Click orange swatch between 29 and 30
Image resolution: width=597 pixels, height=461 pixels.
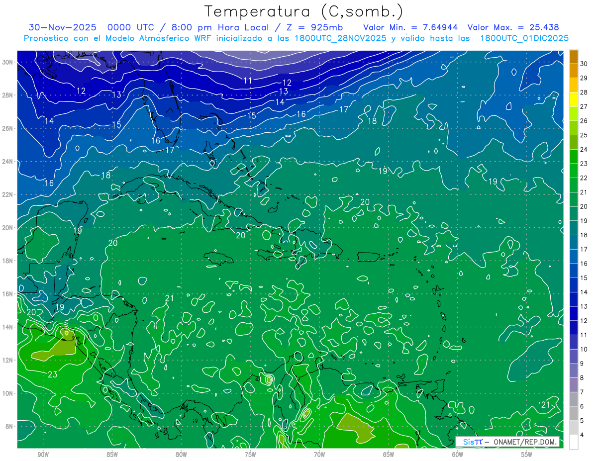click(x=574, y=71)
